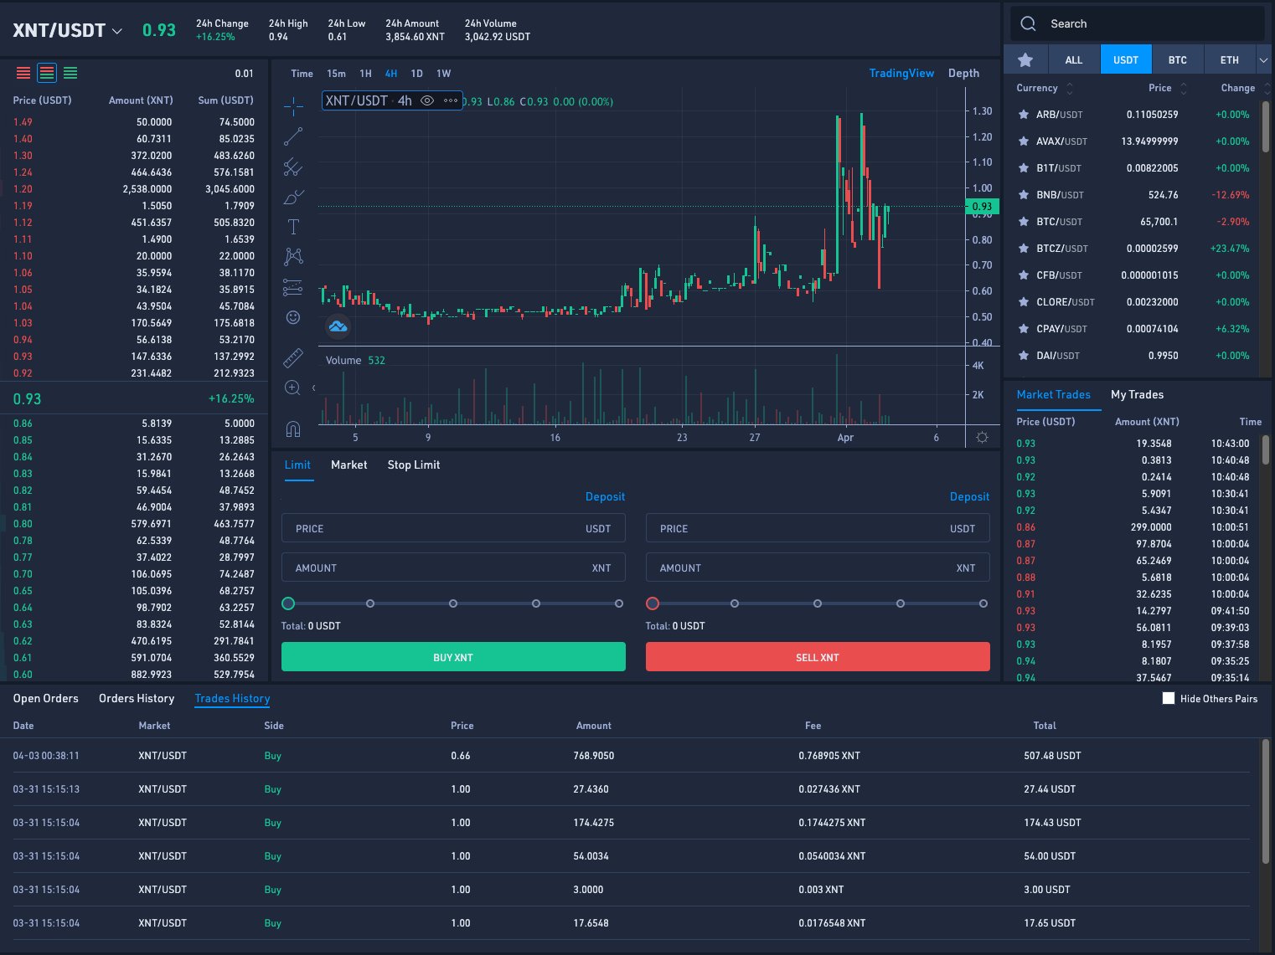Choose the text annotation tool
The height and width of the screenshot is (955, 1275).
pyautogui.click(x=293, y=227)
